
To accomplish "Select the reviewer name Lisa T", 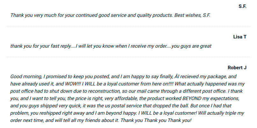I will click(240, 37).
